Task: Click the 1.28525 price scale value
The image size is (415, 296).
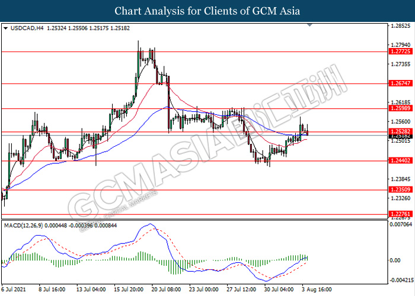Action: click(401, 26)
